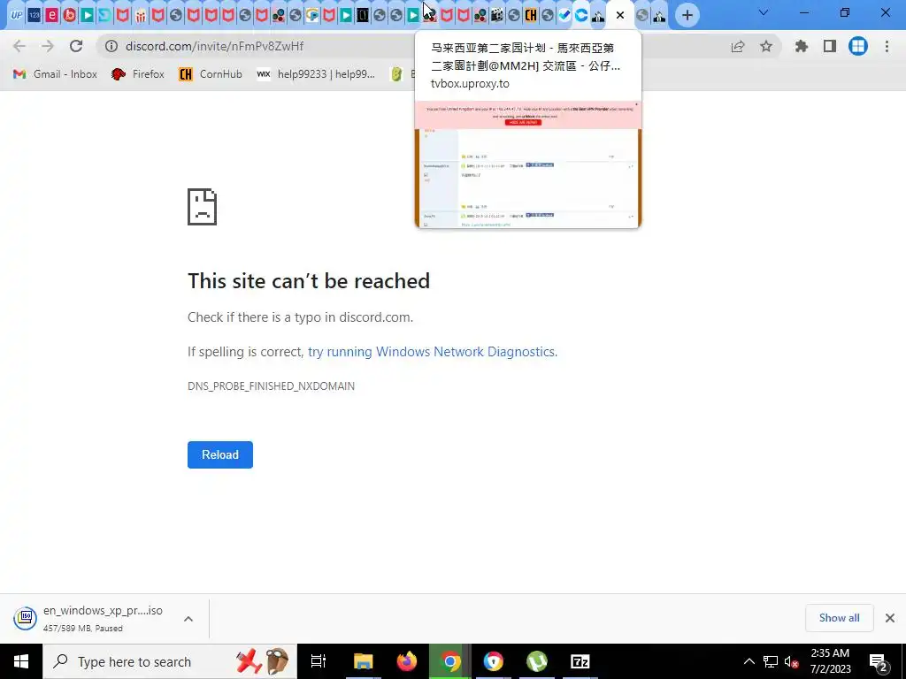Open File Explorer from taskbar
The width and height of the screenshot is (906, 679).
pos(364,661)
